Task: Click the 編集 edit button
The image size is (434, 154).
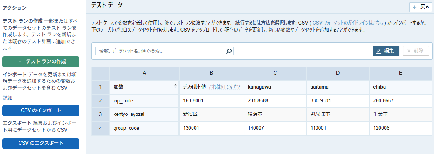Action: click(385, 51)
